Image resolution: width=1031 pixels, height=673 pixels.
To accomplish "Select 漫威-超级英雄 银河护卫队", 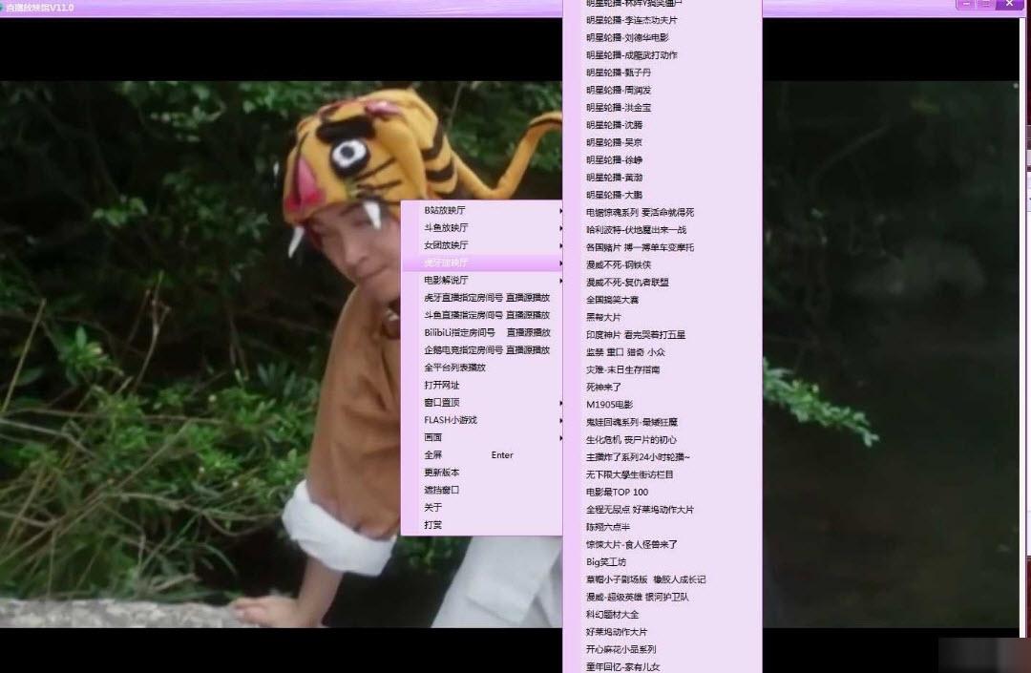I will 663,598.
